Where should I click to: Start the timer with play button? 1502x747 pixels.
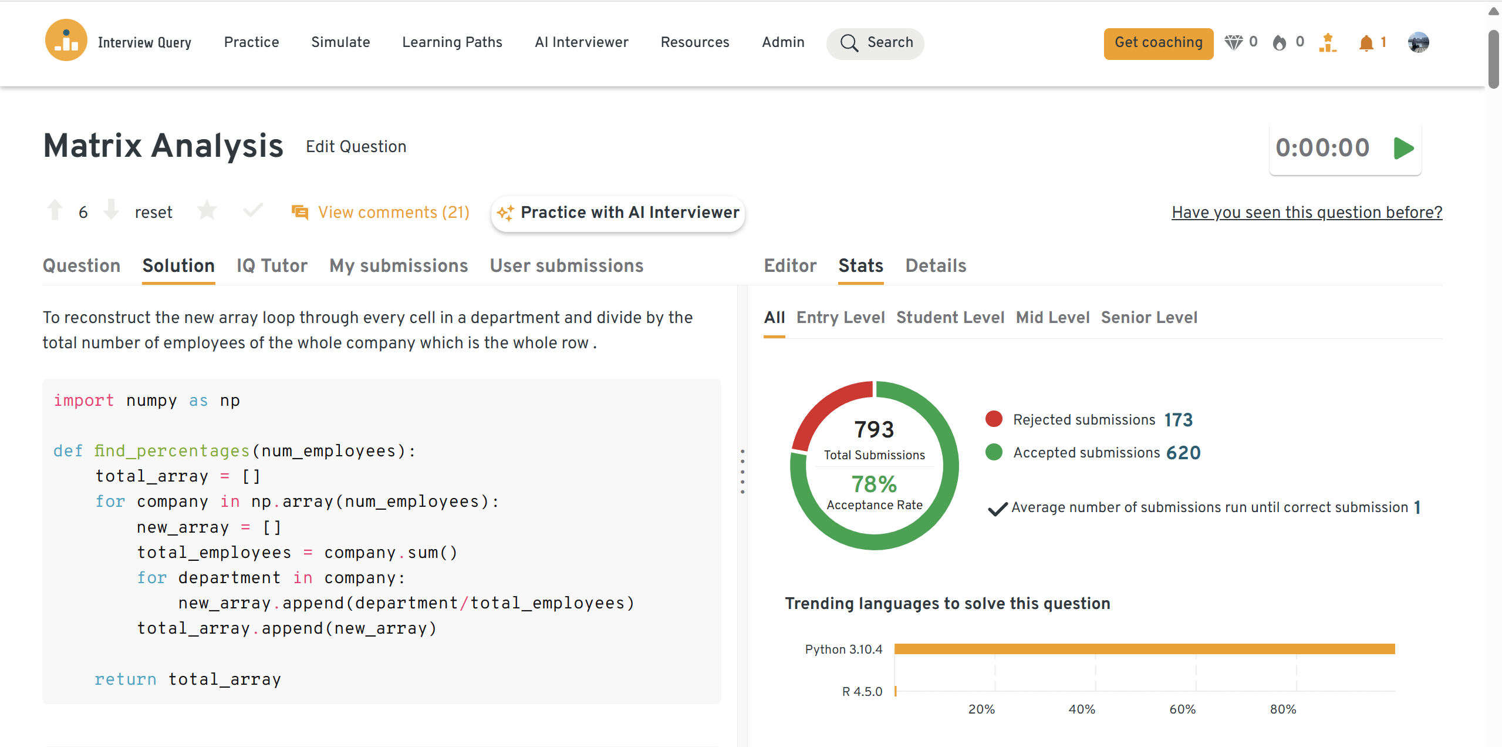(x=1403, y=148)
